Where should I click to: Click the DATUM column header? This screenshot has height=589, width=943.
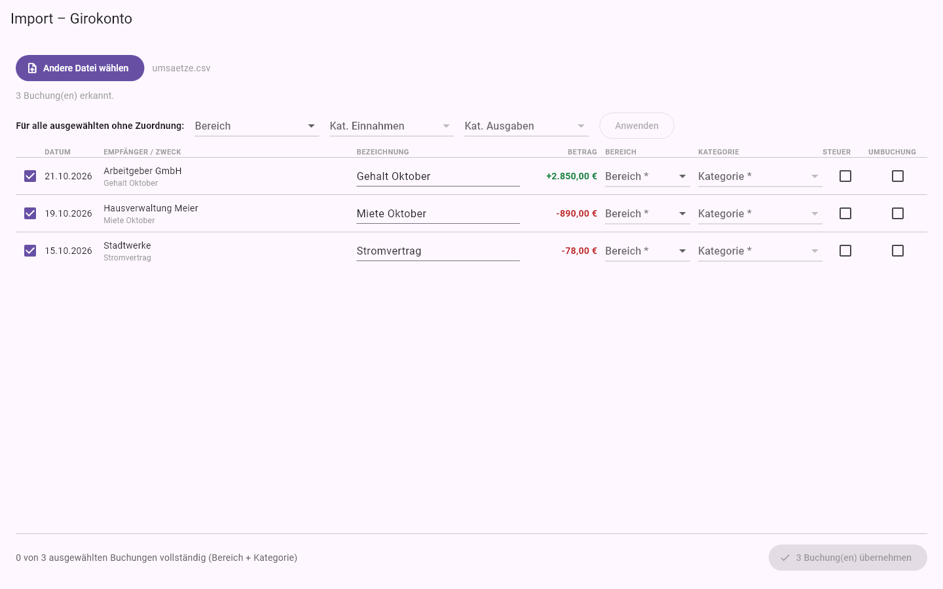[x=58, y=152]
